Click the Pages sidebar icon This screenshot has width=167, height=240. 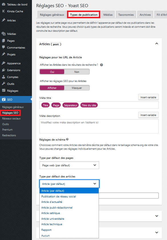coord(3,41)
